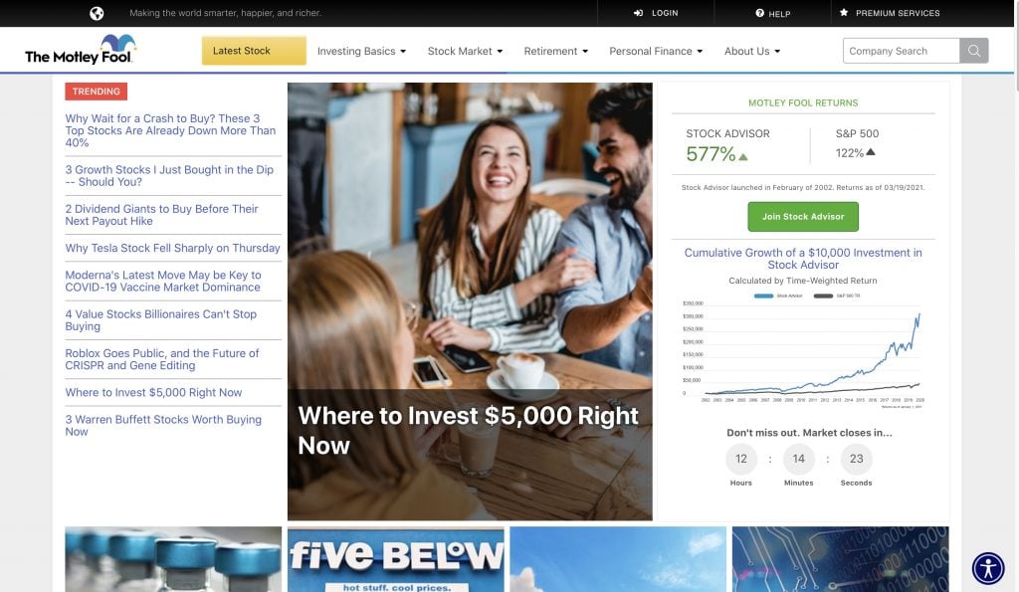Expand the Investing Basics dropdown
This screenshot has height=592, width=1019.
pyautogui.click(x=361, y=51)
